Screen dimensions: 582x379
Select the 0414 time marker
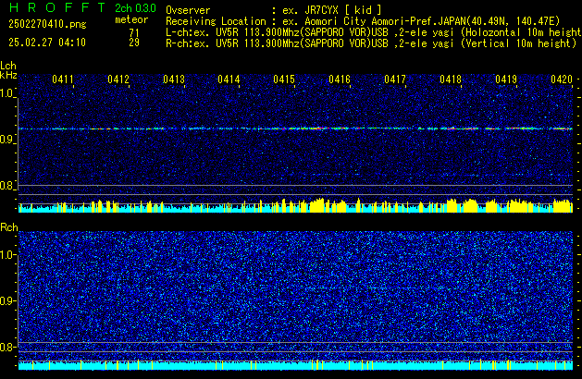pyautogui.click(x=229, y=79)
